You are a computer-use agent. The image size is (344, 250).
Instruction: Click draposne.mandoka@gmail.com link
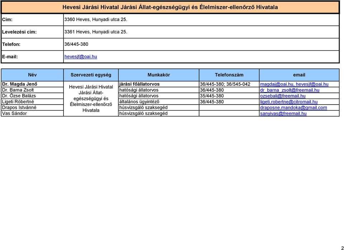click(293, 107)
